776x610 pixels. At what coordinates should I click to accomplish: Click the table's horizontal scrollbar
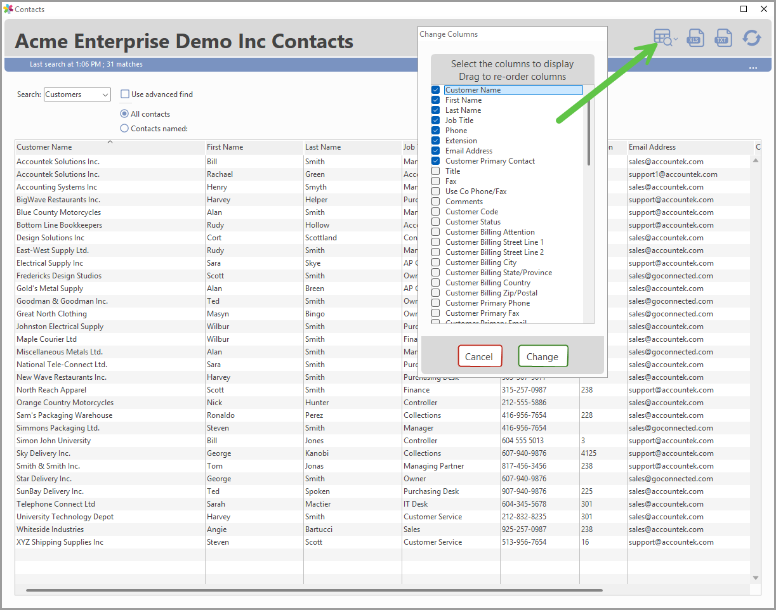314,590
